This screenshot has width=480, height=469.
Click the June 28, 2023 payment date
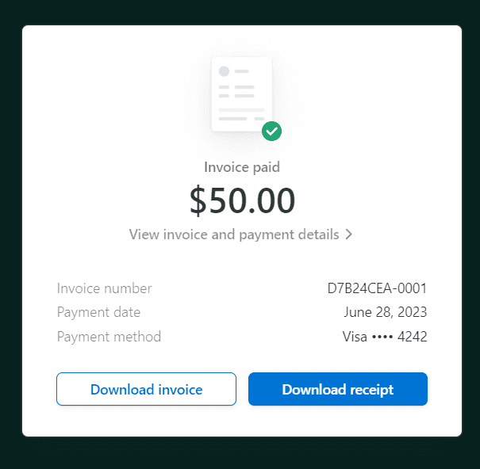pos(385,312)
